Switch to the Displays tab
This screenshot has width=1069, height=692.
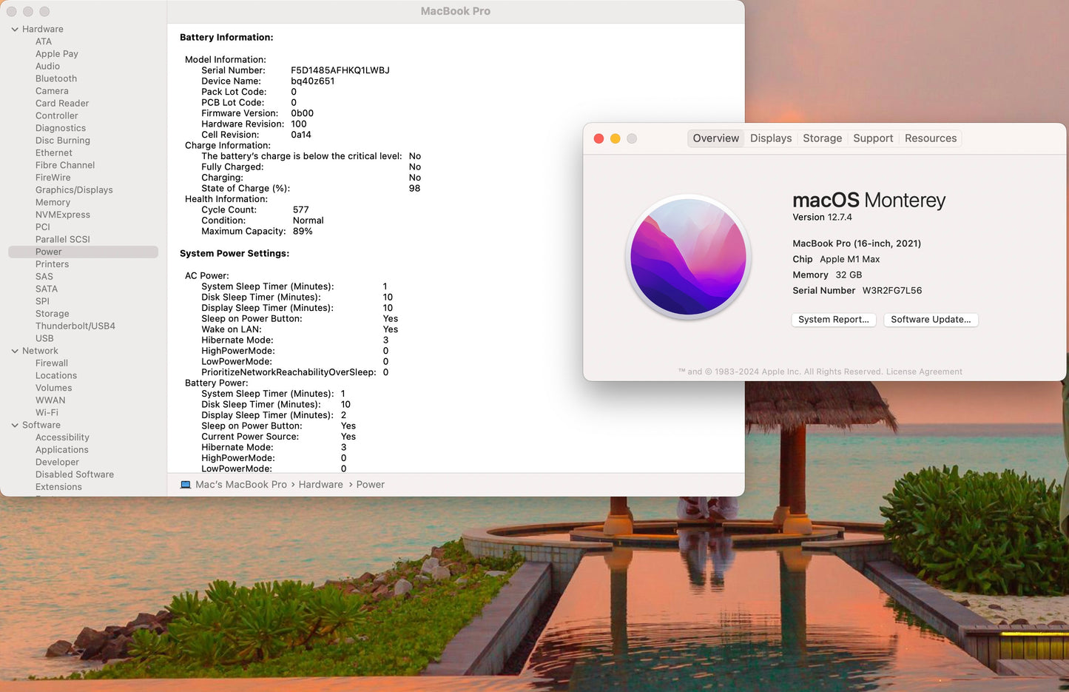coord(770,138)
